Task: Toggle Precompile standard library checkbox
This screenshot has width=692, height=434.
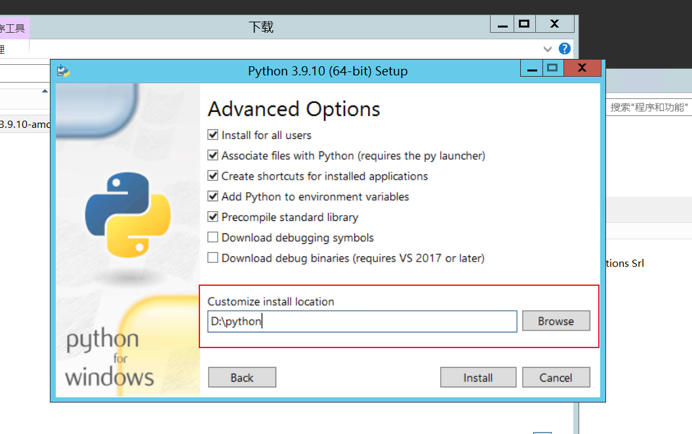Action: pos(213,217)
